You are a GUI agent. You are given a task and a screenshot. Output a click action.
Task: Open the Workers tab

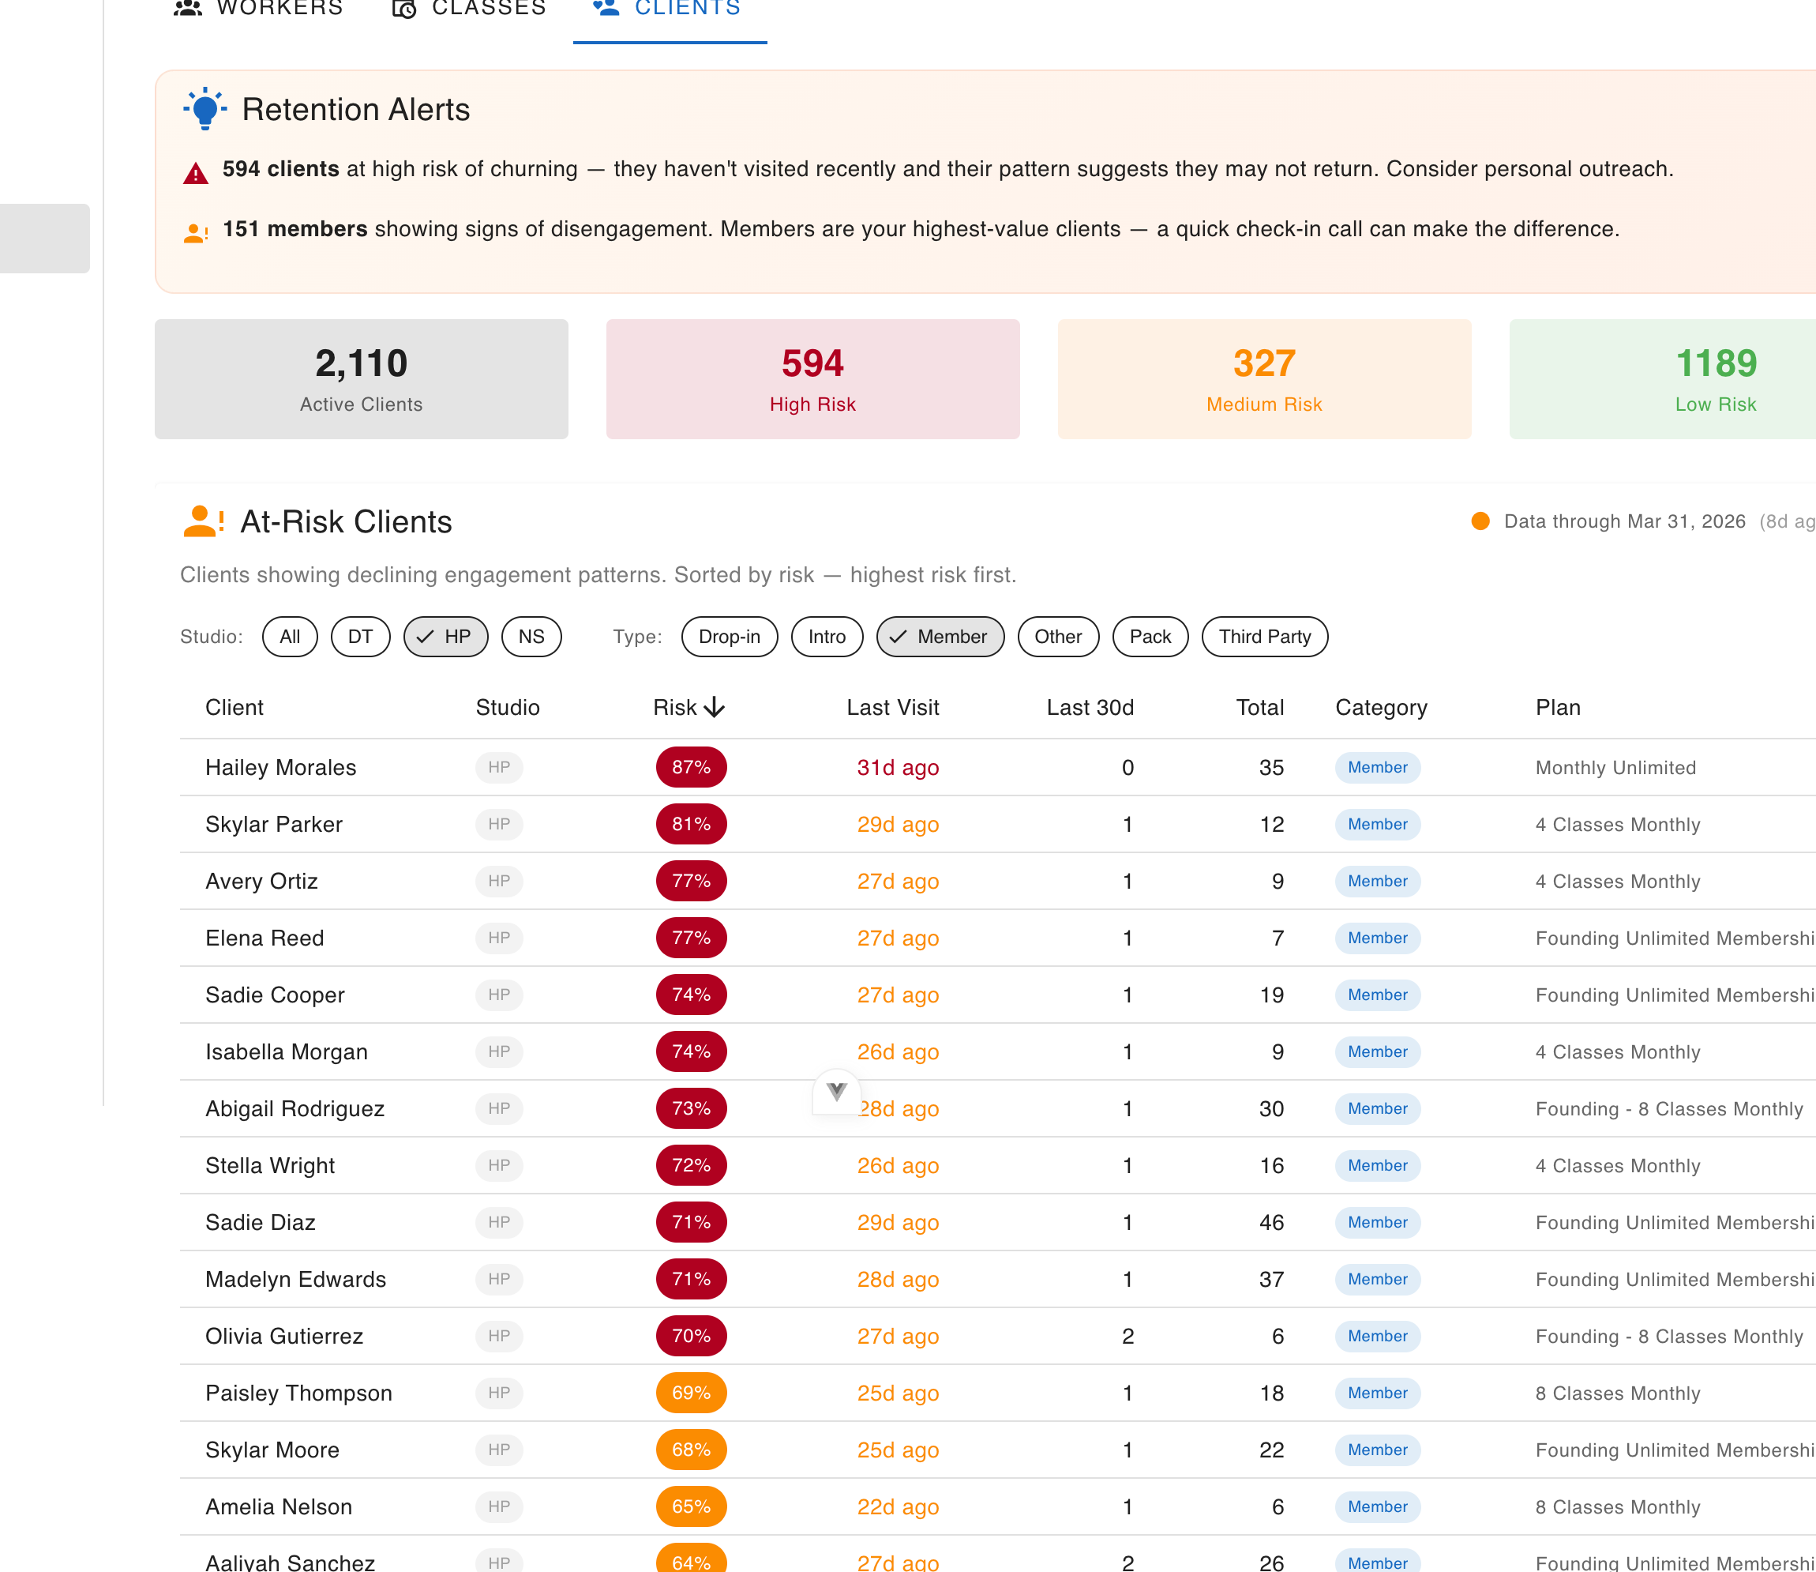tap(258, 9)
